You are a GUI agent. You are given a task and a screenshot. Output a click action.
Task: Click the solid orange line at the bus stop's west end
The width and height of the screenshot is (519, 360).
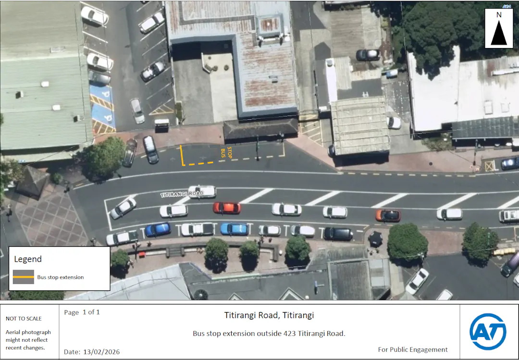[x=182, y=155]
